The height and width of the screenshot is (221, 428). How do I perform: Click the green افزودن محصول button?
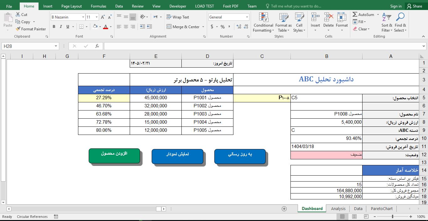pyautogui.click(x=114, y=156)
